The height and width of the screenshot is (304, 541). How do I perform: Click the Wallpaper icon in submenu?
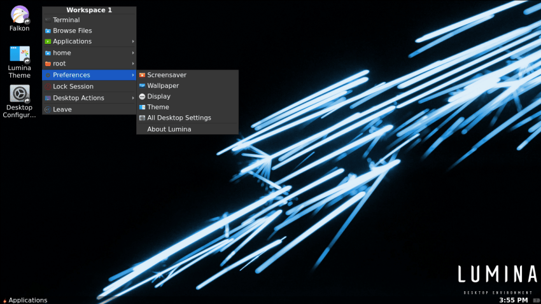point(142,86)
